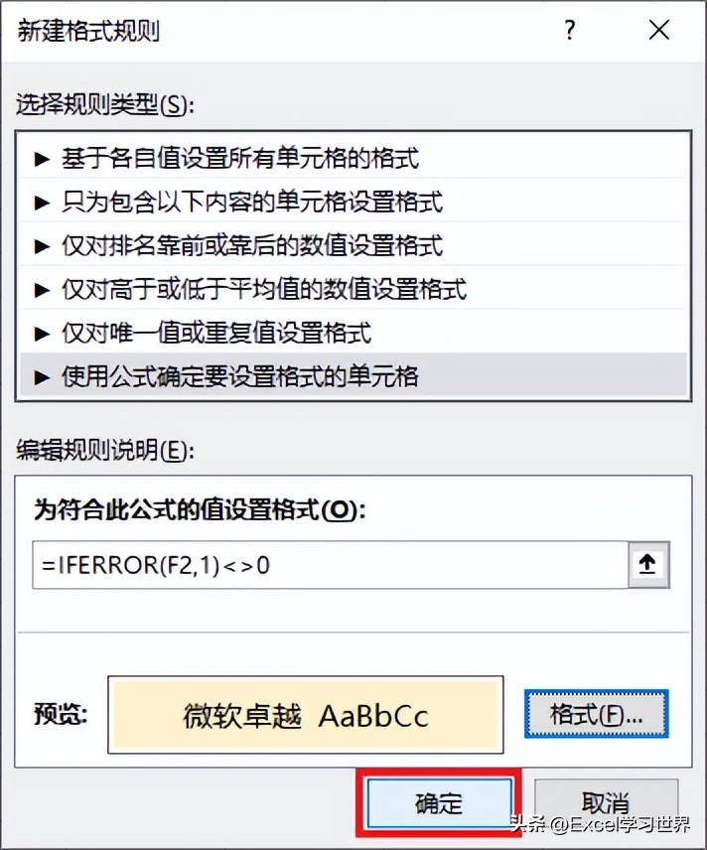Viewport: 707px width, 850px height.
Task: Click the help question mark icon
Action: point(570,31)
